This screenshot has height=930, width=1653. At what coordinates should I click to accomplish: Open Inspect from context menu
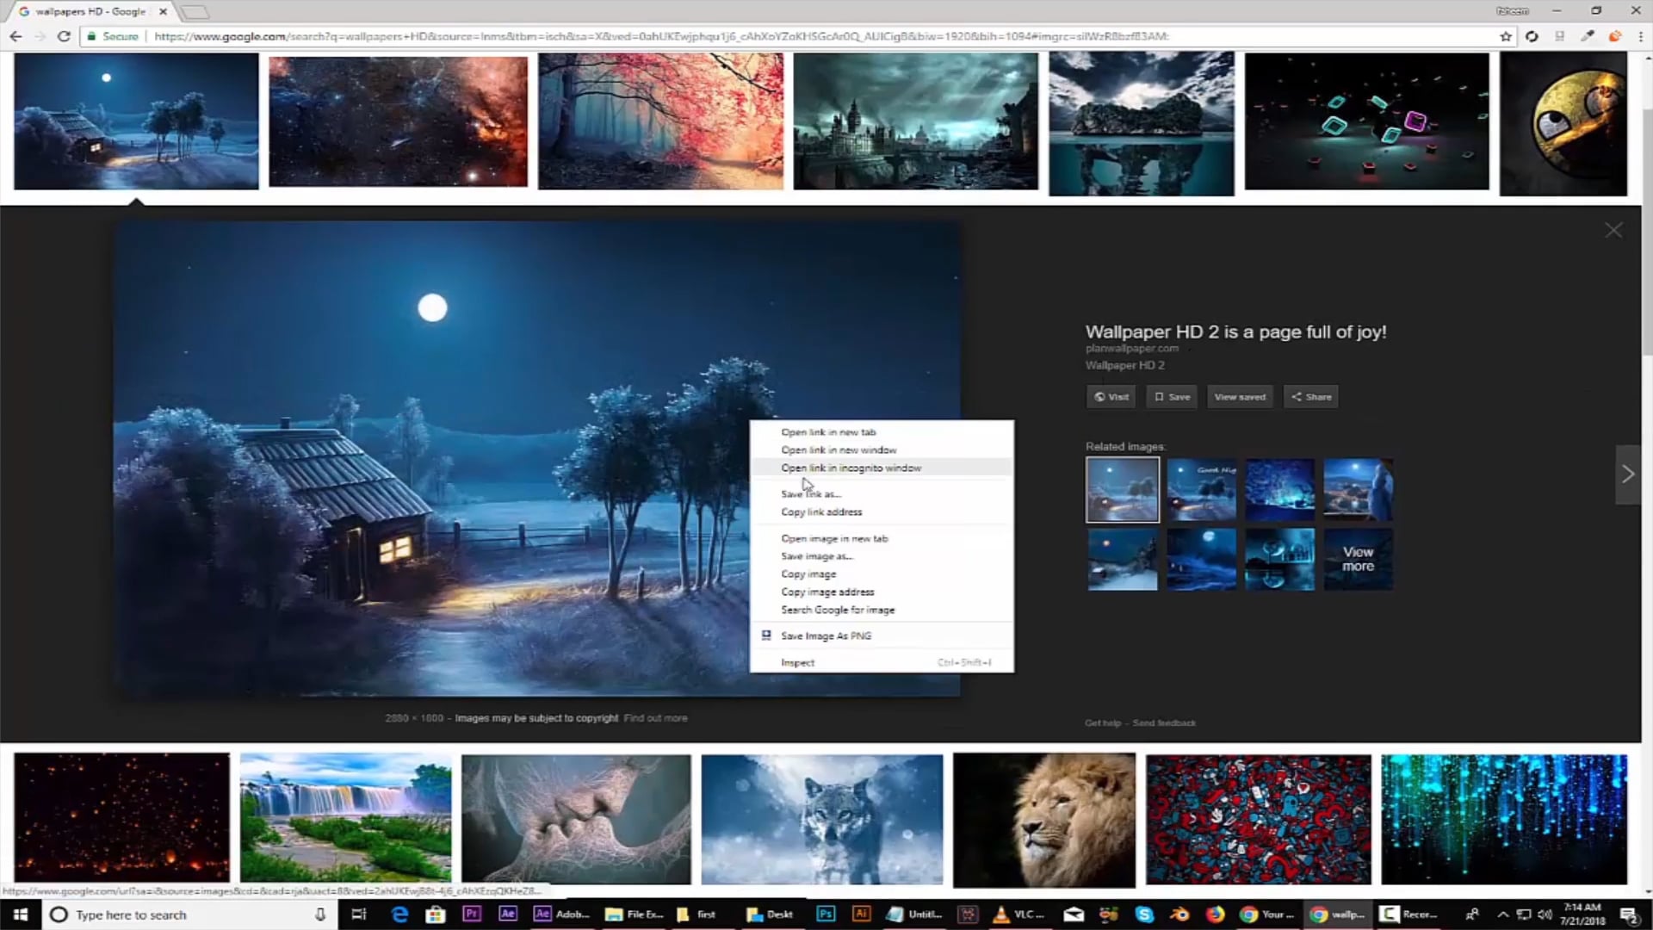pyautogui.click(x=882, y=662)
